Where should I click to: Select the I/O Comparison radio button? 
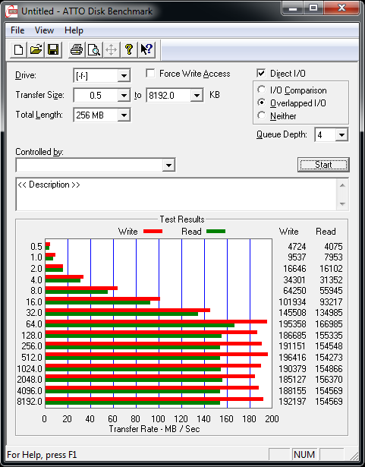click(x=261, y=90)
